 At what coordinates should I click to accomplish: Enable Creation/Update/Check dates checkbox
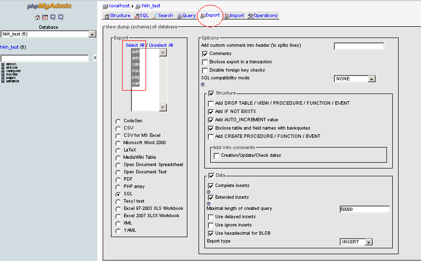(217, 156)
